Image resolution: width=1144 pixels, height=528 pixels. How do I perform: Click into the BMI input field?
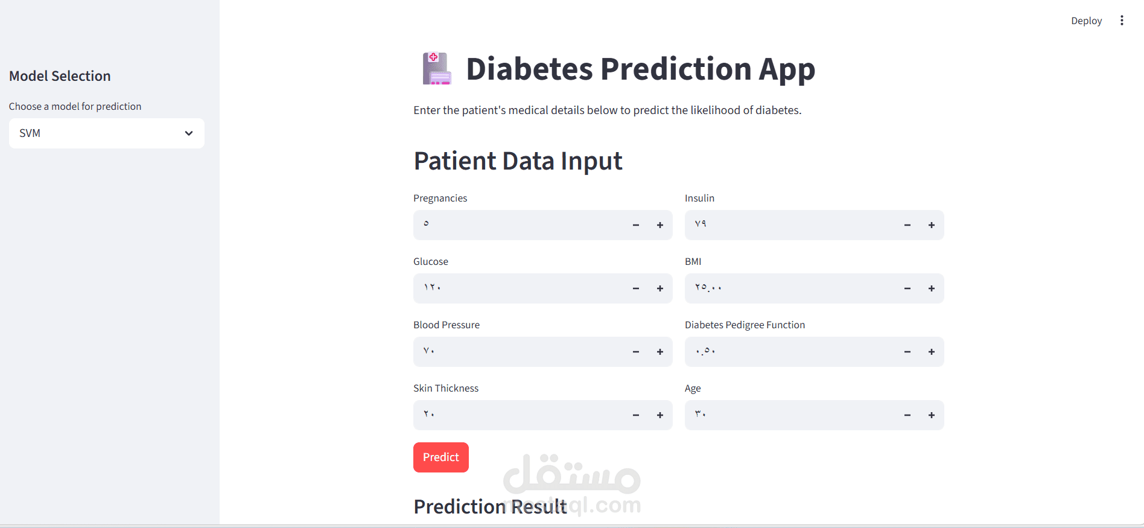pyautogui.click(x=790, y=288)
